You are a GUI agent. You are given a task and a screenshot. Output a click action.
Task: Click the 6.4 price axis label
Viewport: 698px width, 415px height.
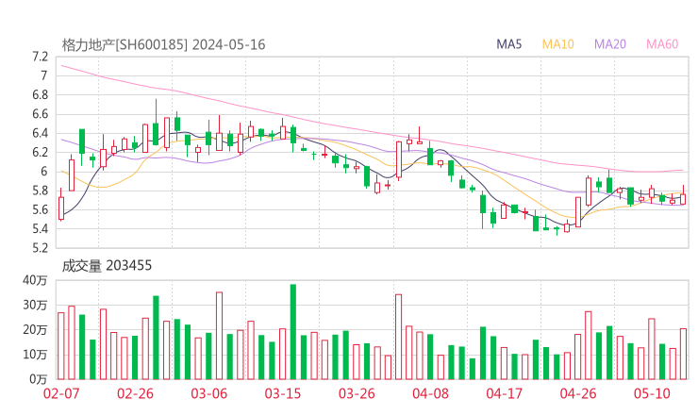click(40, 134)
